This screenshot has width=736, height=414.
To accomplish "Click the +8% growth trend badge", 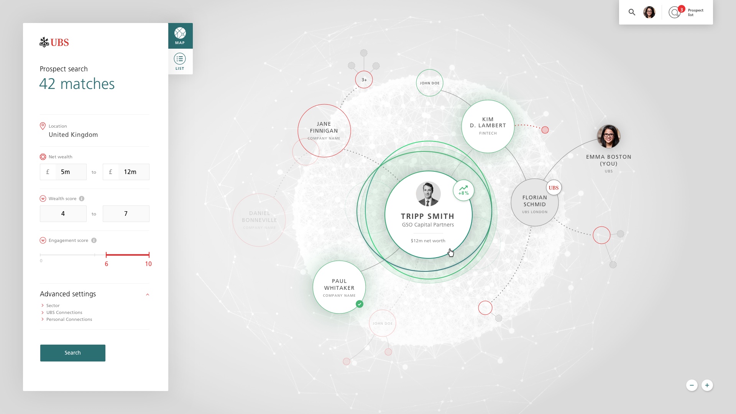I will [x=463, y=191].
